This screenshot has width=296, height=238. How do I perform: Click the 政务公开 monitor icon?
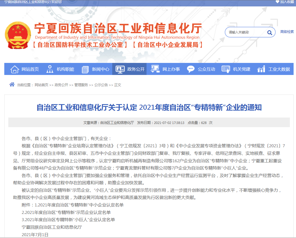pyautogui.click(x=120, y=69)
